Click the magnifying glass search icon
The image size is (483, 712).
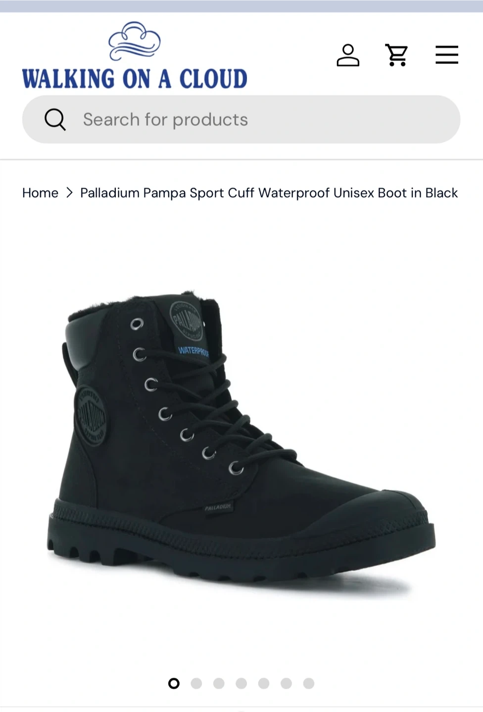[55, 119]
